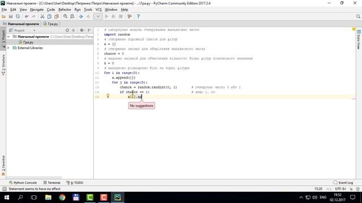Toggle the Structure side tool window tab
This screenshot has width=362, height=203.
3,65
